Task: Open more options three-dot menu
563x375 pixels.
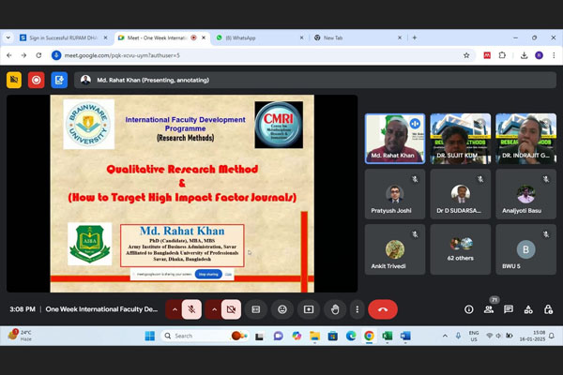Action: tap(357, 308)
